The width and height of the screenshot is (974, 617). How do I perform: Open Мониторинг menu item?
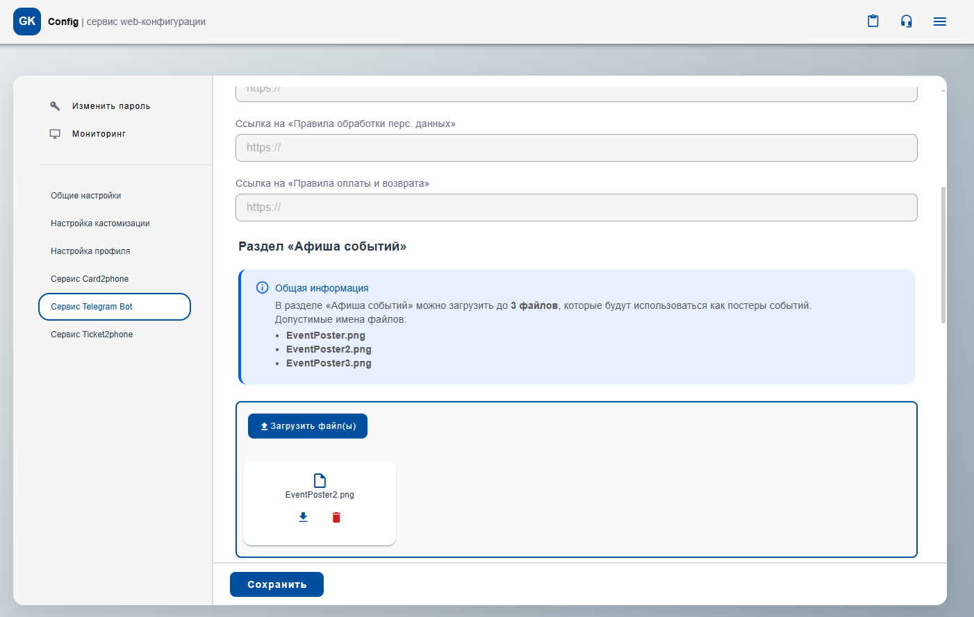click(x=99, y=134)
